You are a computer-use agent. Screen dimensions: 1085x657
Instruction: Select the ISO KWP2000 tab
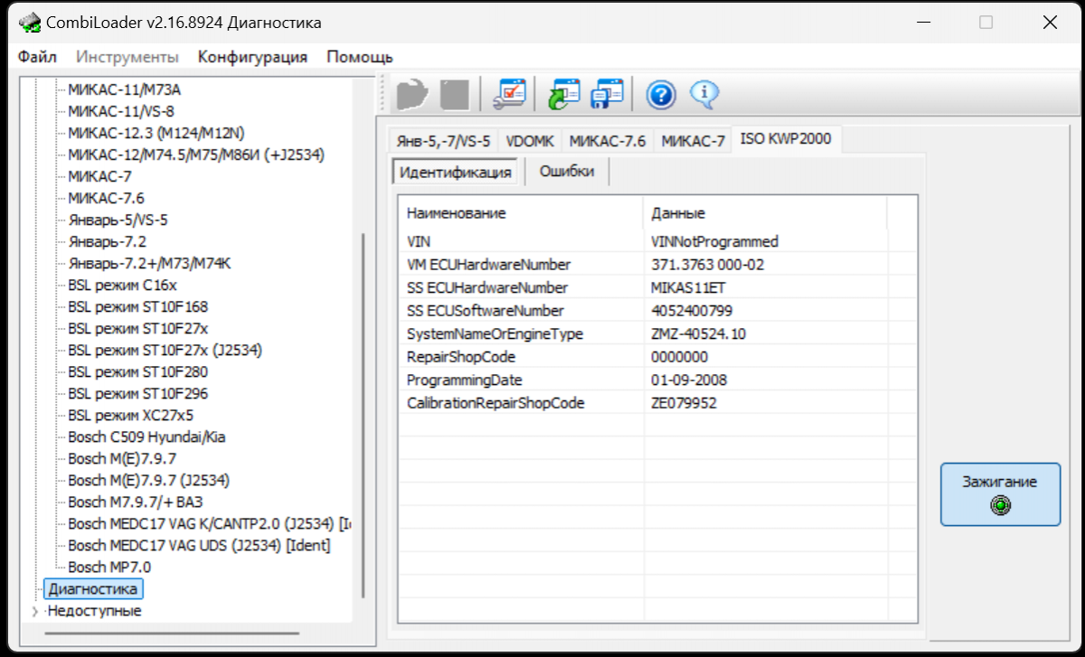point(786,139)
